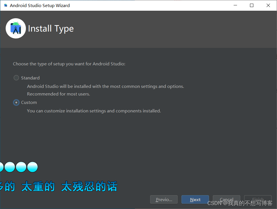This screenshot has width=277, height=209.
Task: Maximize the Setup Wizard window
Action: (252, 5)
